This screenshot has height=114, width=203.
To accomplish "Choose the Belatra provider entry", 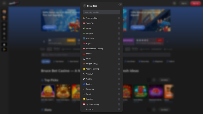I will pos(88,84).
